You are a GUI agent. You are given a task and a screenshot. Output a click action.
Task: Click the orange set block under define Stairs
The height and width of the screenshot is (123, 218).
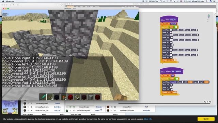169,24
